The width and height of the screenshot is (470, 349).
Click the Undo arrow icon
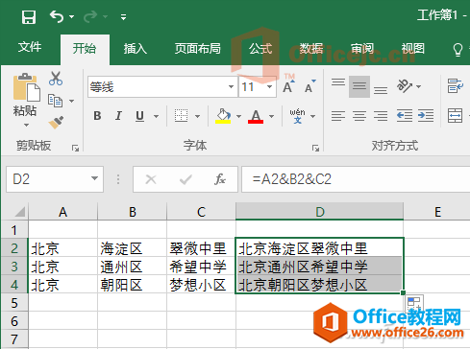point(57,16)
